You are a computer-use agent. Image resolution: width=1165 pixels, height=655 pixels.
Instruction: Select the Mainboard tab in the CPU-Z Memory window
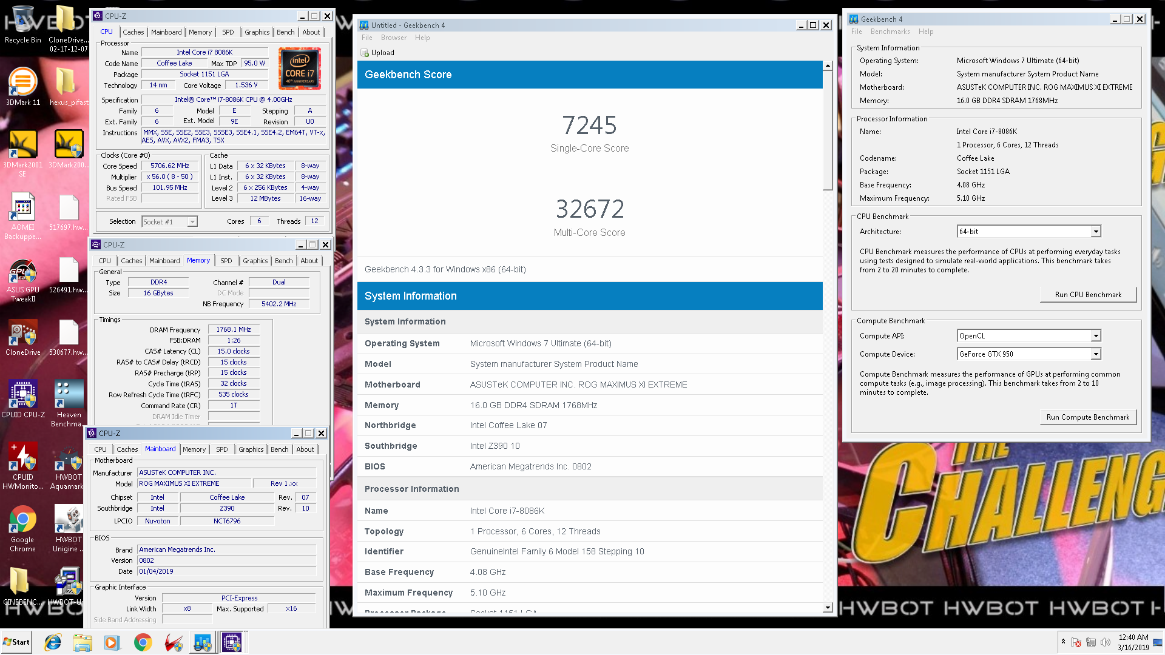pyautogui.click(x=164, y=261)
